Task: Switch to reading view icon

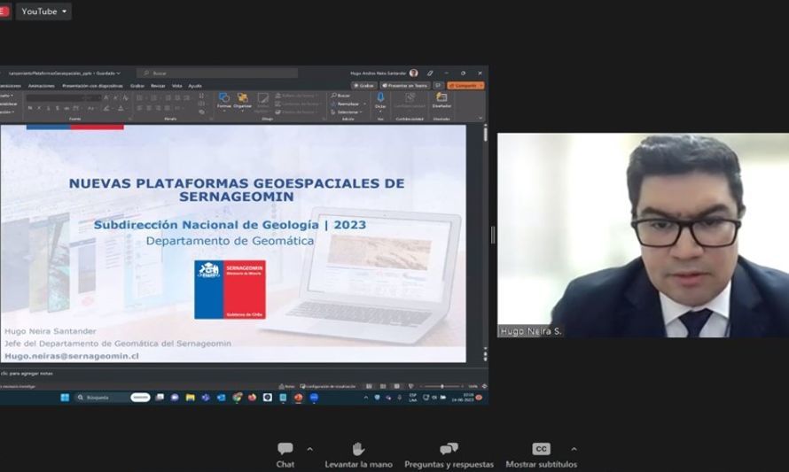Action: (x=397, y=387)
